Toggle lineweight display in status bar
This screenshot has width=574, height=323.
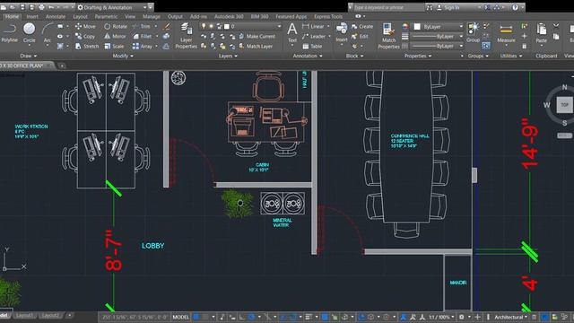point(309,317)
